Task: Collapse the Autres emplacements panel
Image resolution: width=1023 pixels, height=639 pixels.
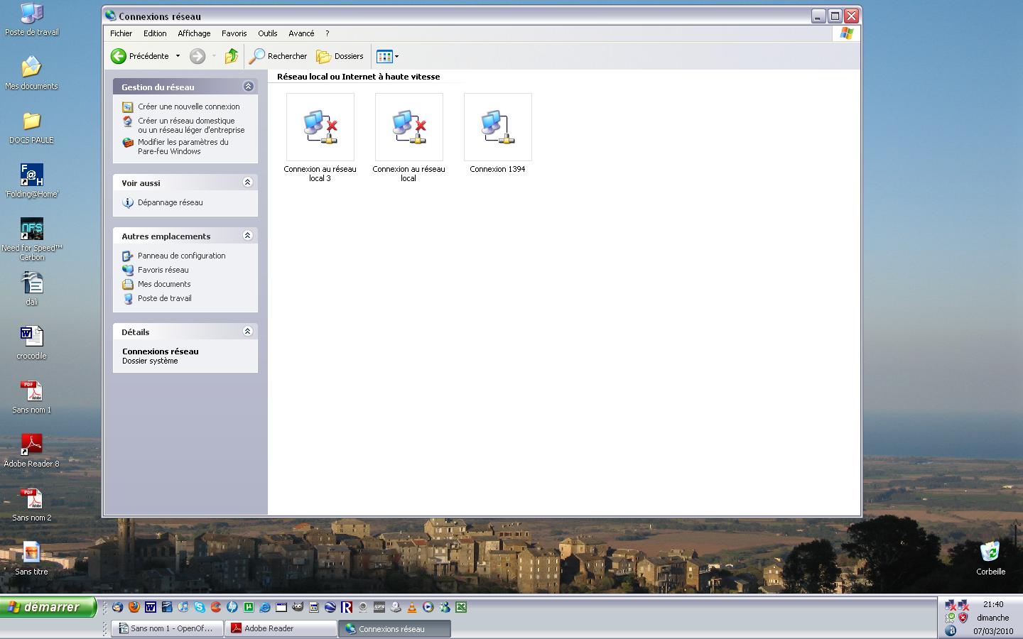Action: pyautogui.click(x=248, y=236)
